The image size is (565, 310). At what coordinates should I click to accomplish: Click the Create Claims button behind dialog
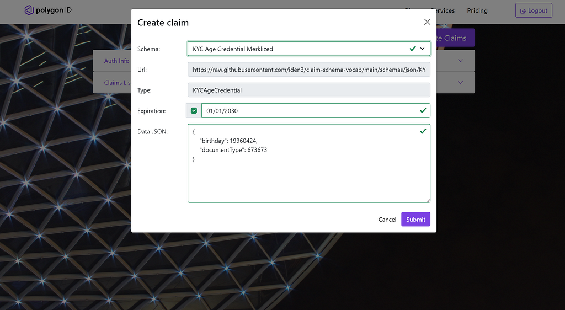pos(455,38)
